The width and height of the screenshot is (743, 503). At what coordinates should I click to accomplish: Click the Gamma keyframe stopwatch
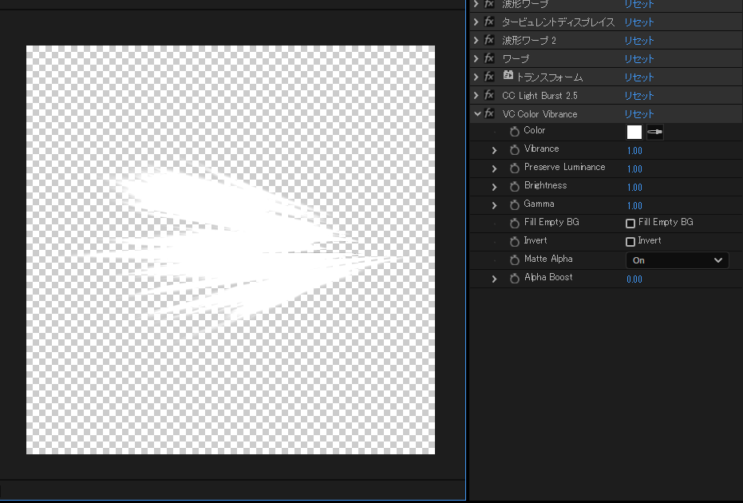515,205
